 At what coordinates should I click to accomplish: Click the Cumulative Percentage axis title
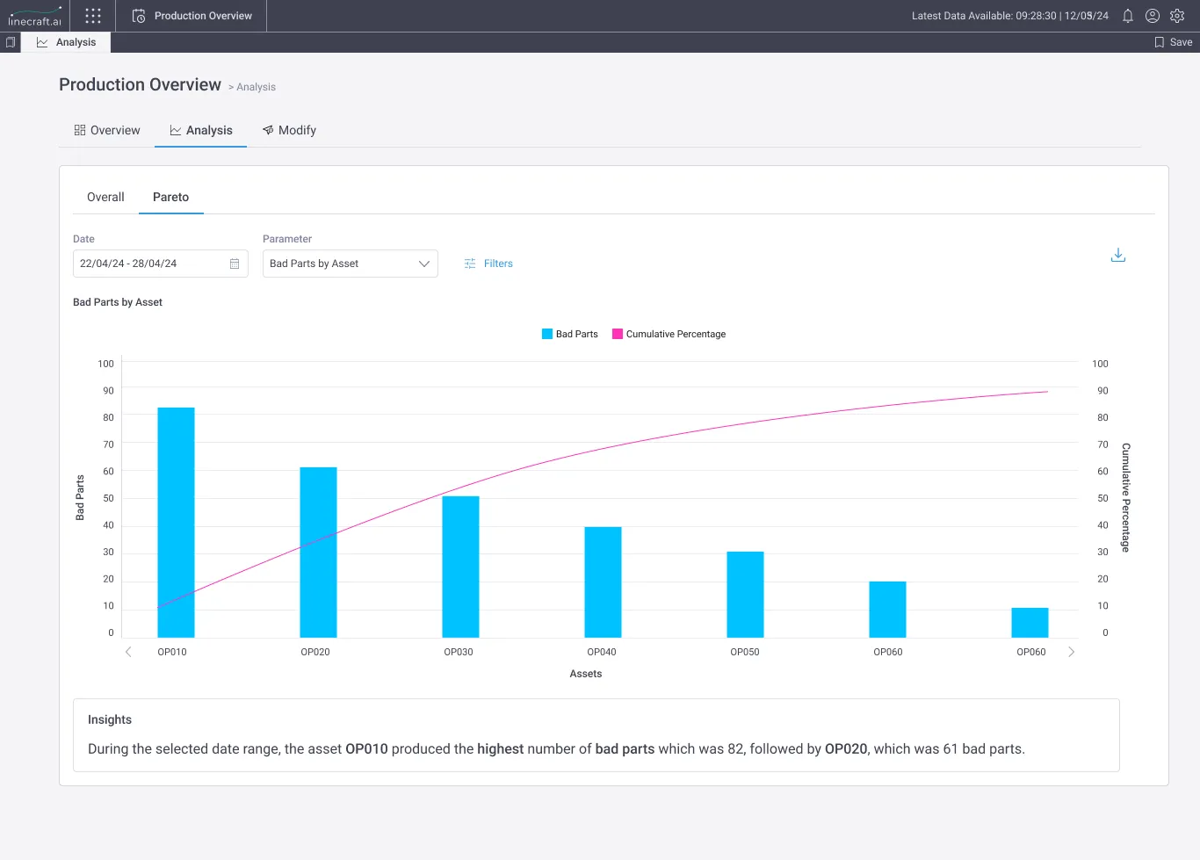[x=1126, y=497]
